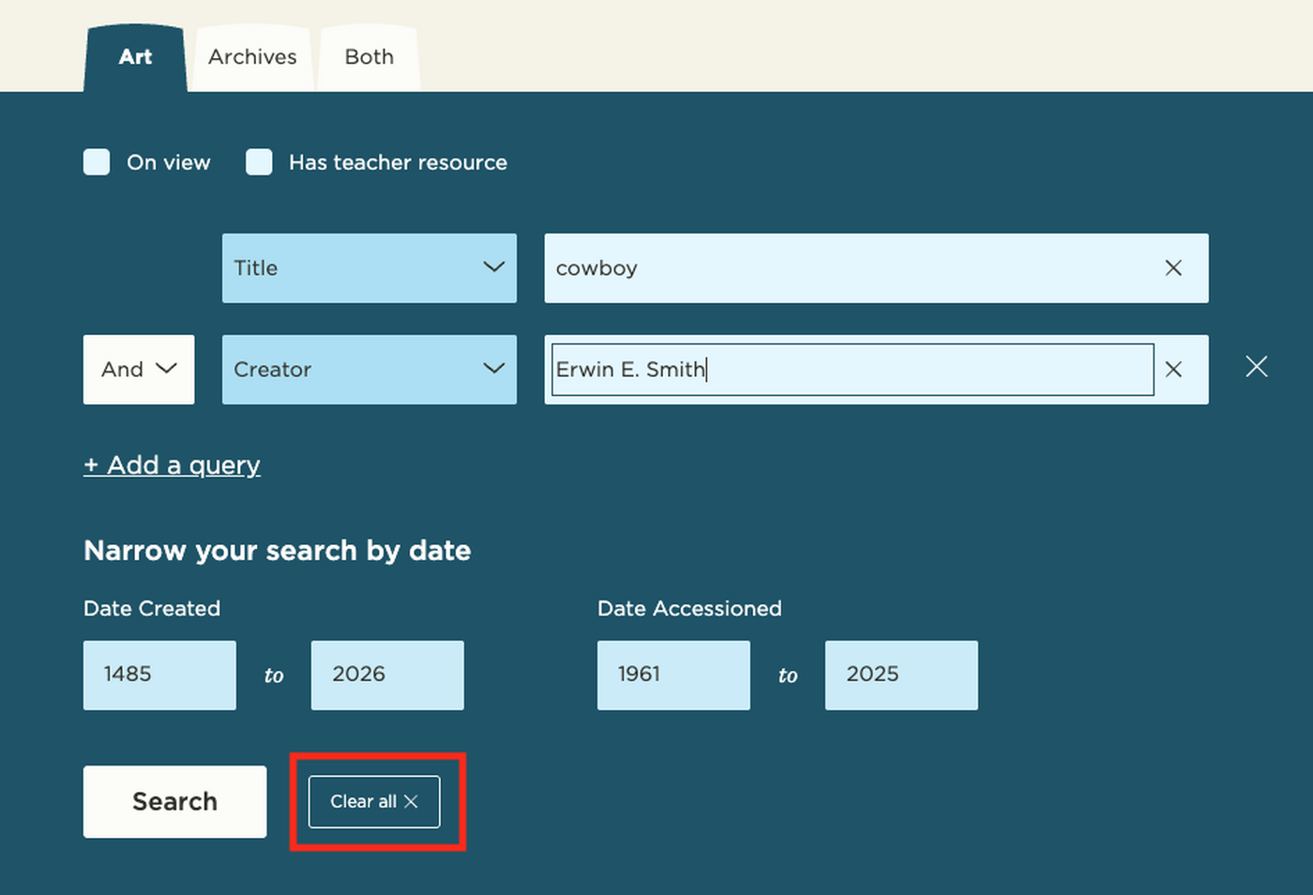Open the Title field type dropdown chevron
The width and height of the screenshot is (1313, 895).
point(494,267)
